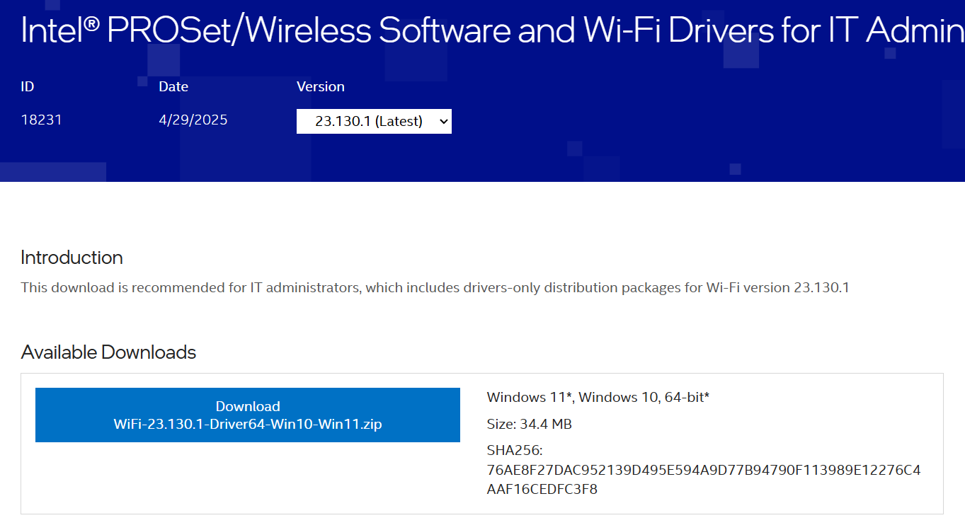The width and height of the screenshot is (965, 530).
Task: Click the ID label
Action: (28, 86)
